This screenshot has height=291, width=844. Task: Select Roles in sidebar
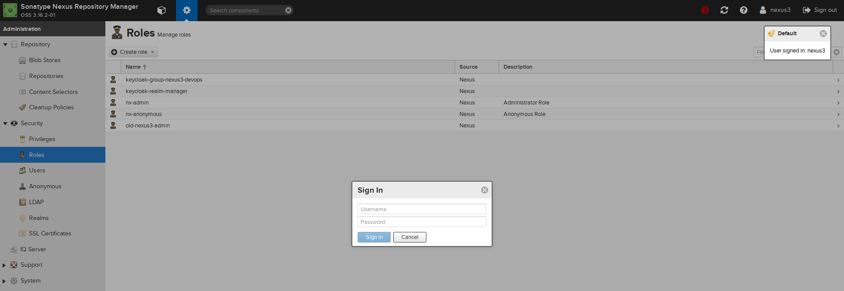(52, 155)
